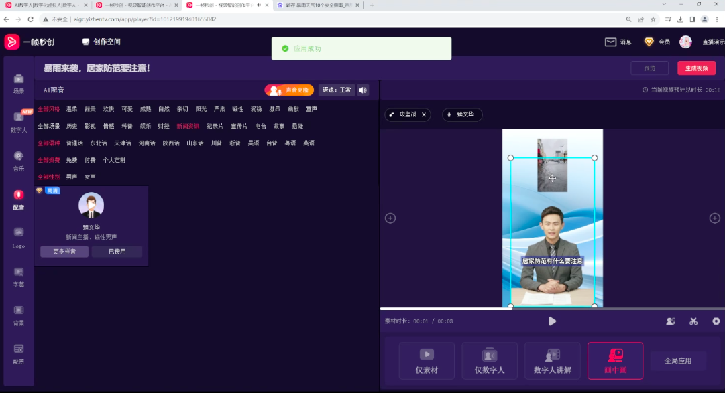
Task: Open the 场景 scene panel in sidebar
Action: (19, 84)
